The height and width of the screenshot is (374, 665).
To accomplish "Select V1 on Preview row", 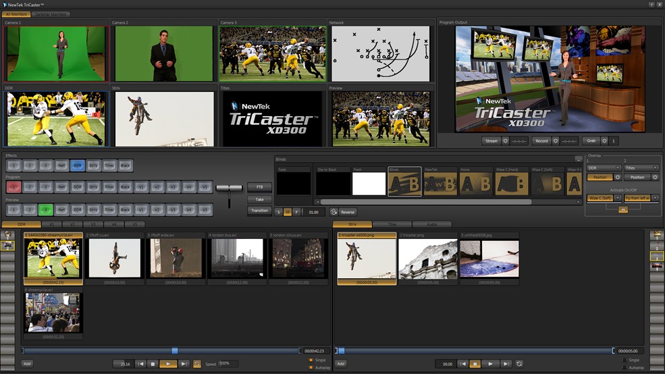I will tap(141, 209).
